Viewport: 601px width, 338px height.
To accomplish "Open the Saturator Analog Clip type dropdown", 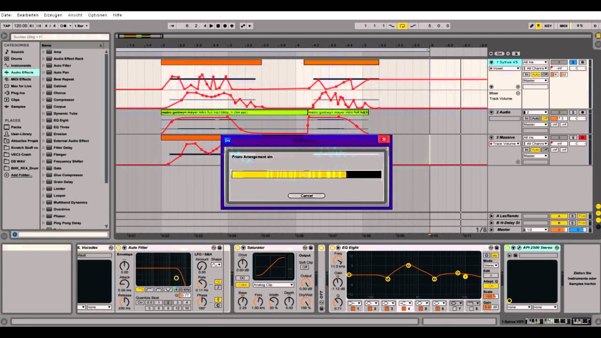I will [273, 285].
